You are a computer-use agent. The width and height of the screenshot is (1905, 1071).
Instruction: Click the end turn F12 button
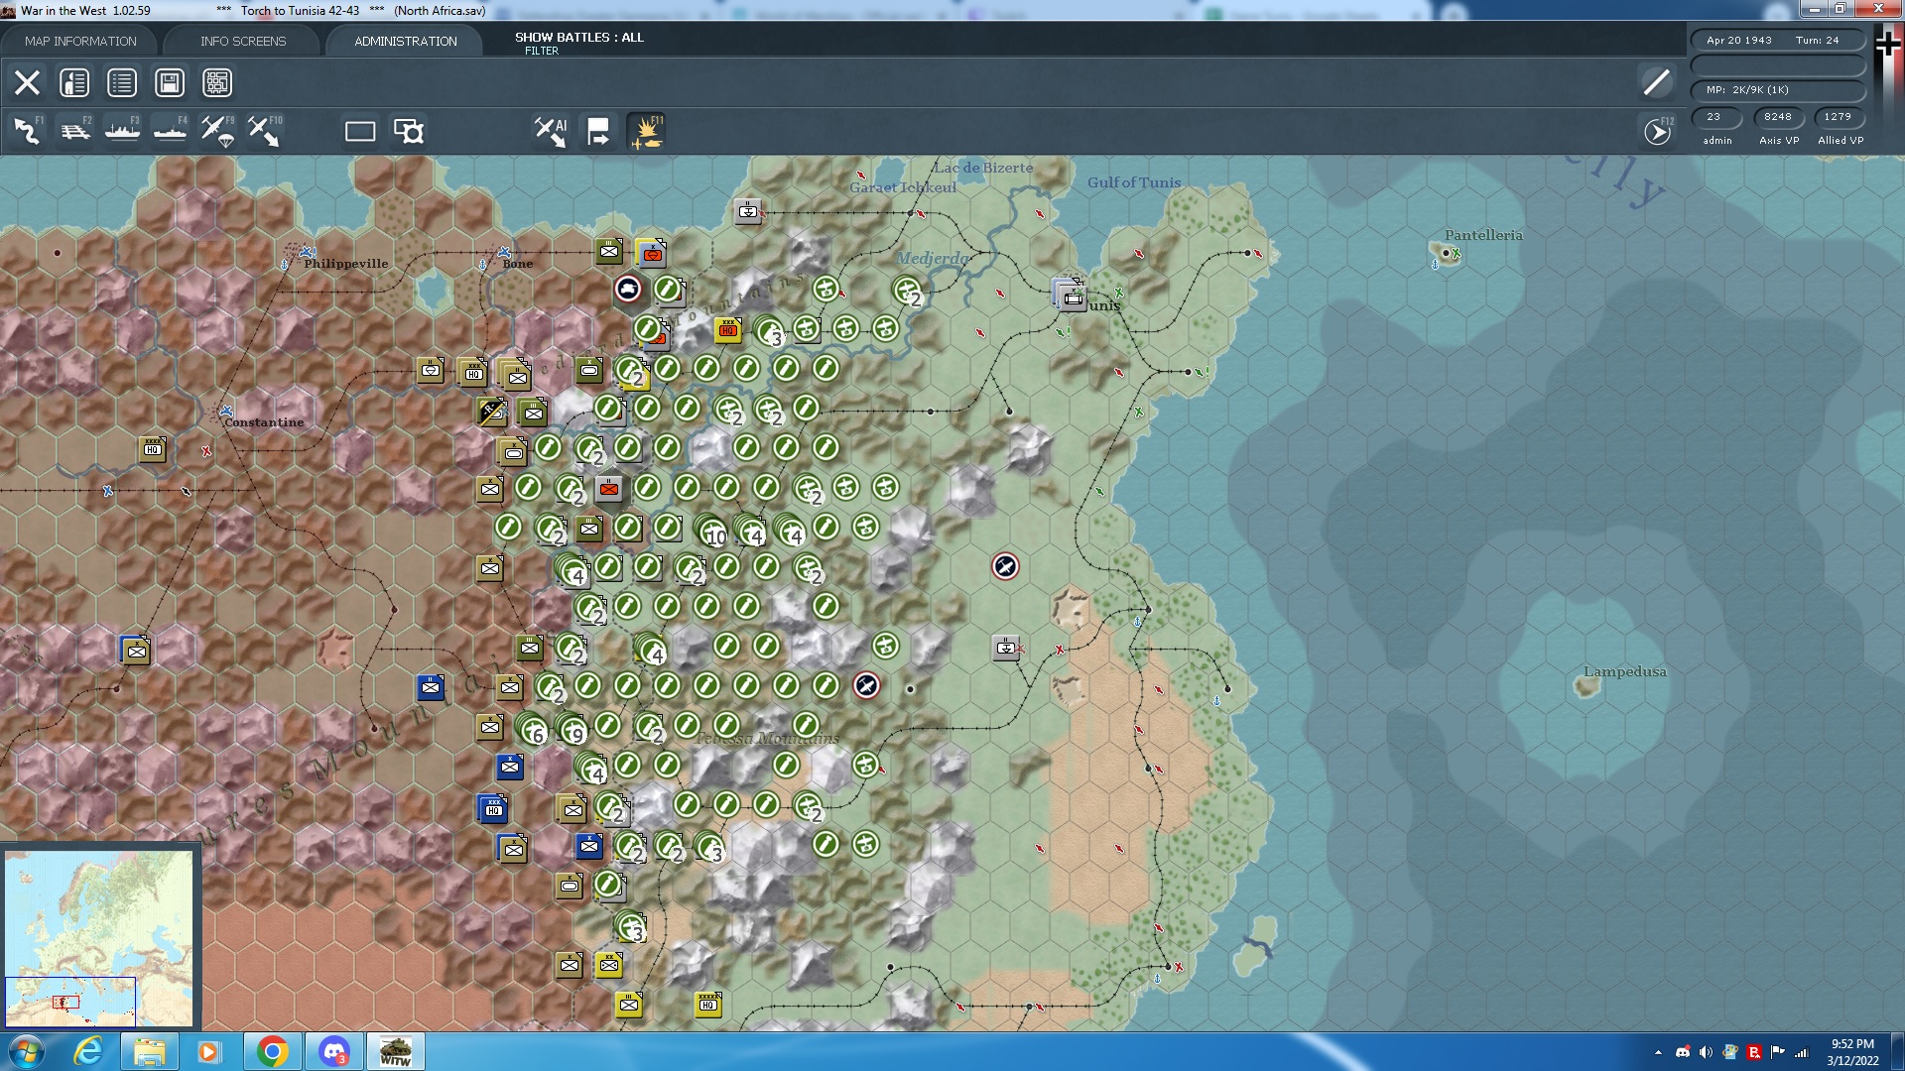1657,131
